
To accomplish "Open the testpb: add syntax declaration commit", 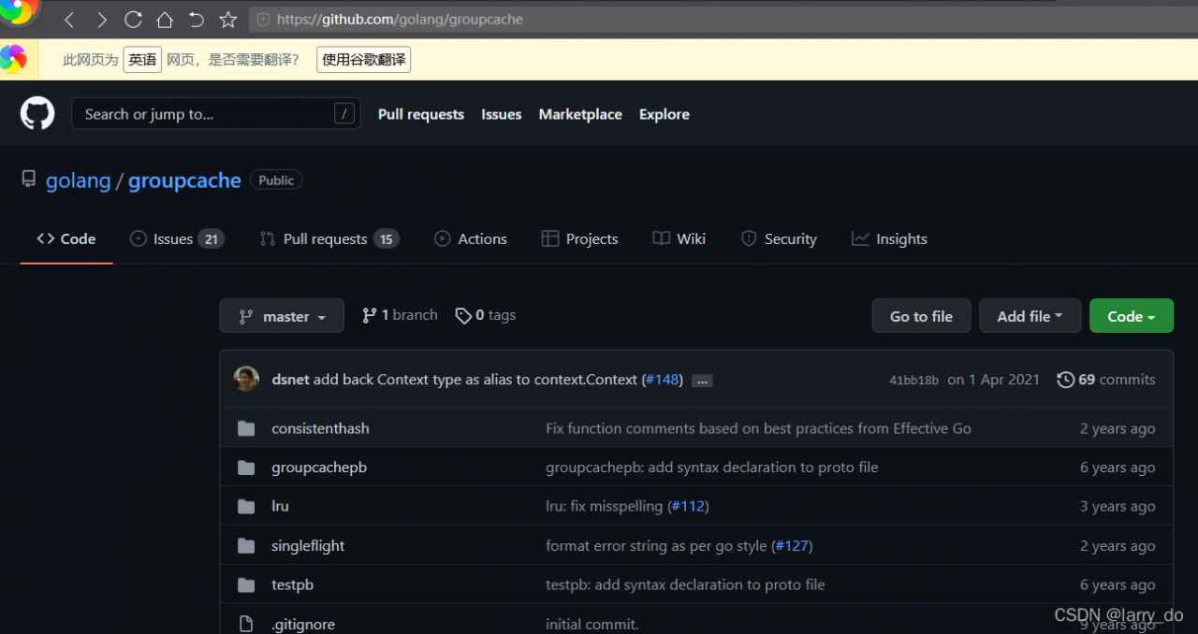I will pyautogui.click(x=685, y=584).
